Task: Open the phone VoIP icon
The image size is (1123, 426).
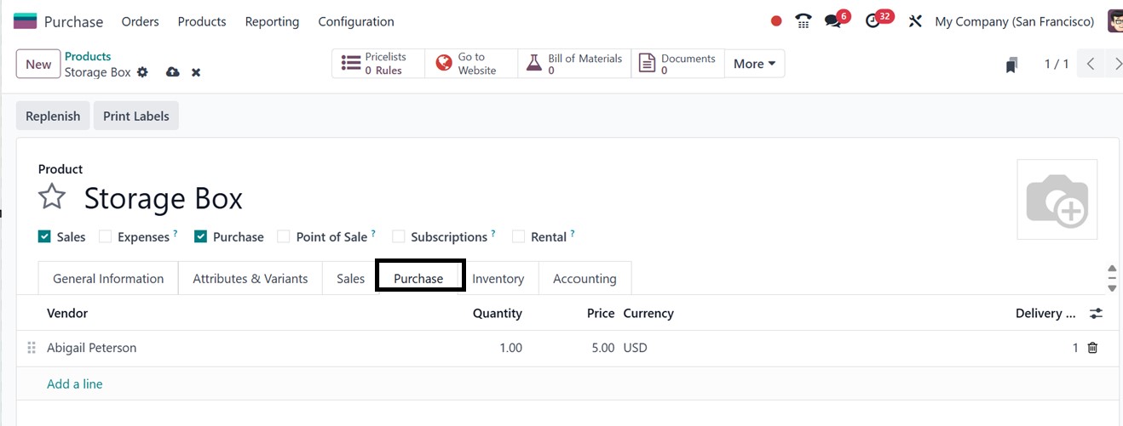Action: click(803, 21)
